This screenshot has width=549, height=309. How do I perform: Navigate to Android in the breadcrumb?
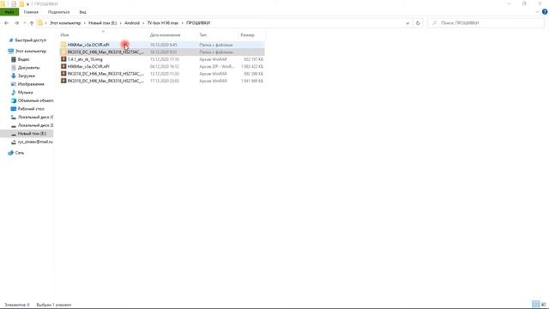pos(132,23)
